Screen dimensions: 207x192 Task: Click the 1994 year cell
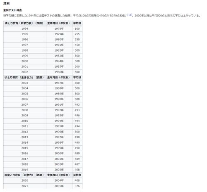25,29
